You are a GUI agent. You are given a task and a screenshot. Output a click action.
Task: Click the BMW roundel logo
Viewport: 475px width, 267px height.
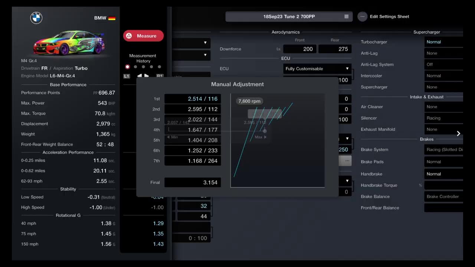(x=36, y=17)
